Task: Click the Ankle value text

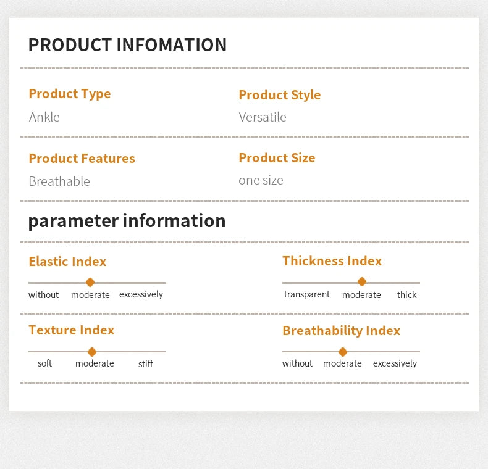Action: [44, 117]
